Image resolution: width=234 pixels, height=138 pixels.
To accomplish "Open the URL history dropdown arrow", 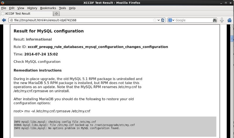I will click(159, 20).
